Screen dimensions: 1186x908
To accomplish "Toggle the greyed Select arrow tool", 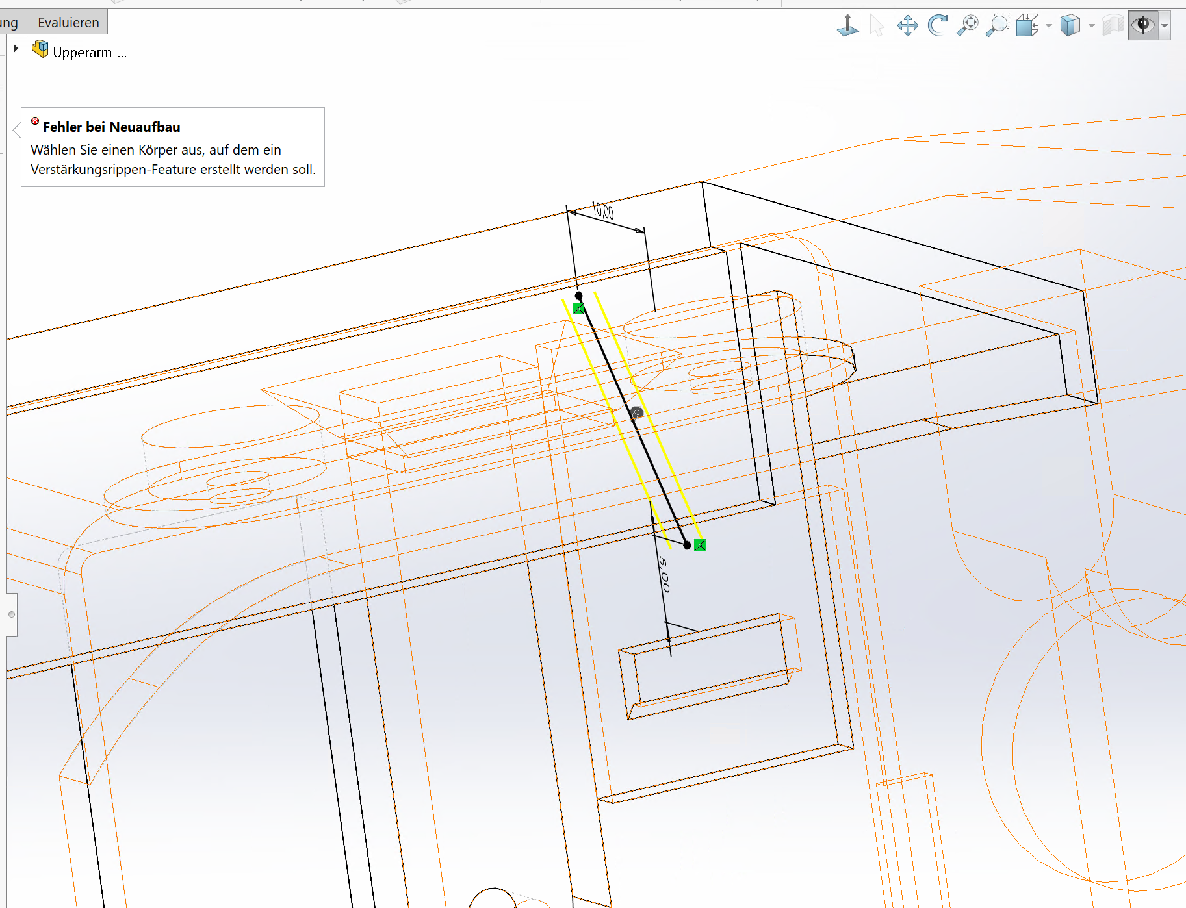I will point(877,26).
